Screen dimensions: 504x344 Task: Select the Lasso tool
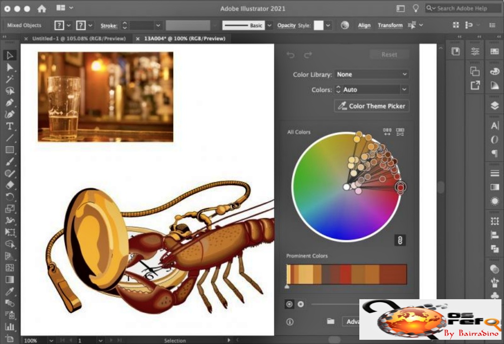[x=10, y=91]
